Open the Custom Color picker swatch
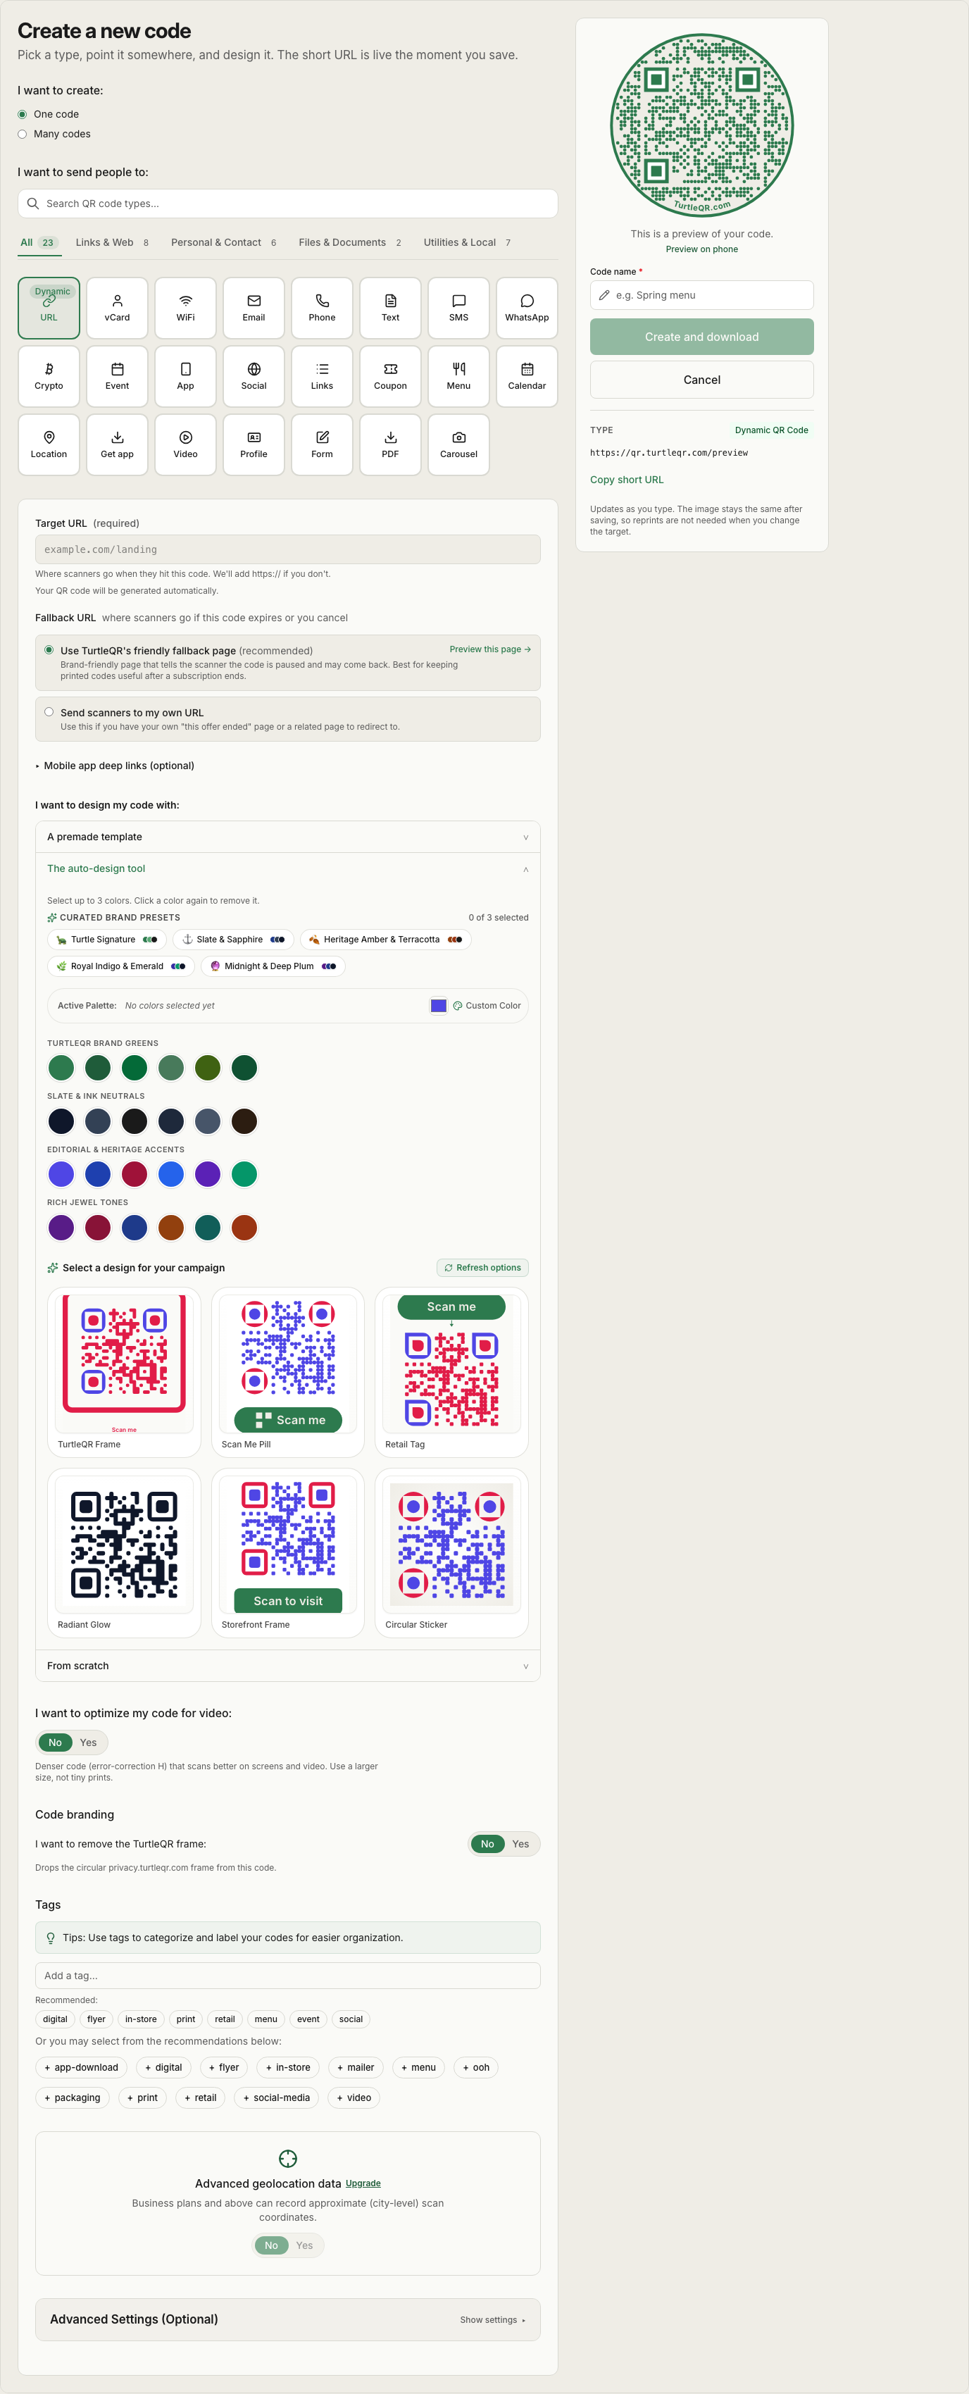Image resolution: width=969 pixels, height=2394 pixels. (439, 1006)
